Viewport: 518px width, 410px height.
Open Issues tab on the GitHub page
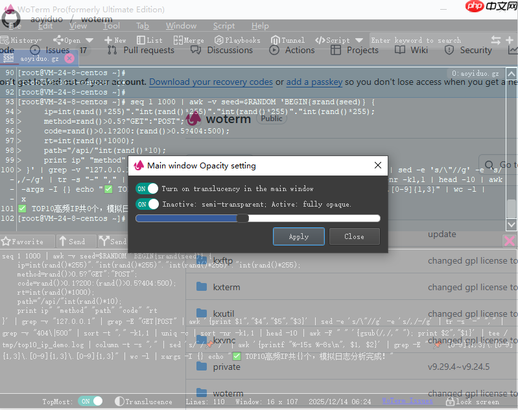[58, 50]
